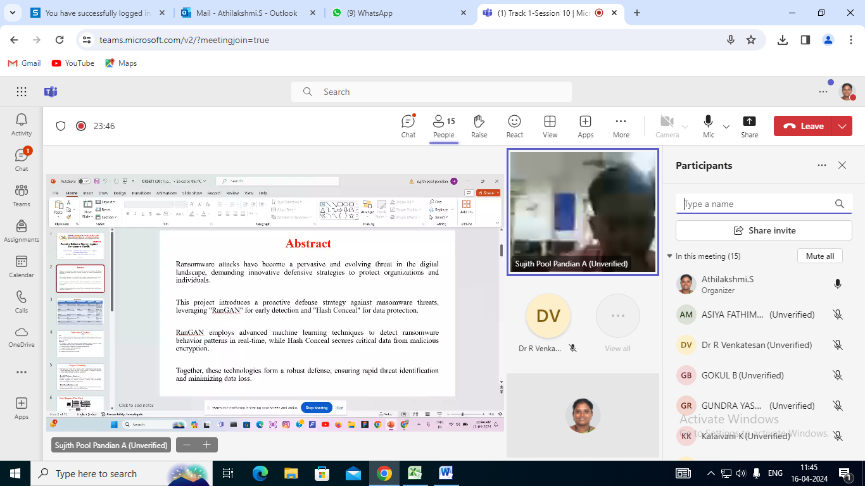Open the More actions menu in toolbar
Image resolution: width=865 pixels, height=486 pixels.
coord(621,126)
